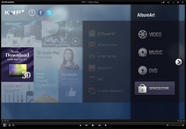The height and width of the screenshot is (129, 186).
Task: Click the eject/open file button
Action: [80, 125]
